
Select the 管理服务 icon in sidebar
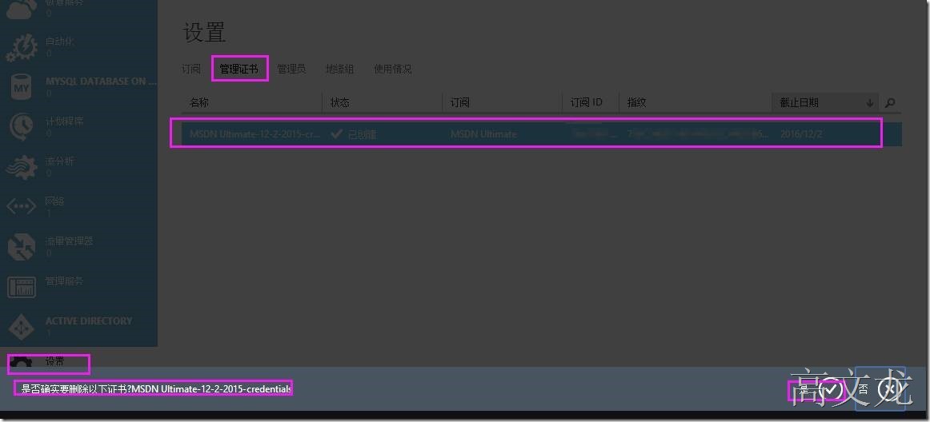pos(22,287)
